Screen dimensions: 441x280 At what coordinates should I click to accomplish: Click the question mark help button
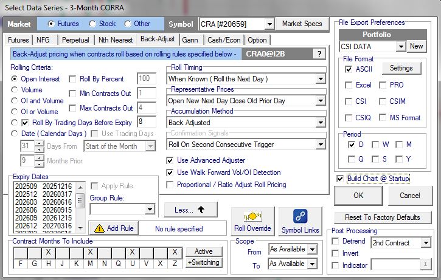click(x=318, y=54)
